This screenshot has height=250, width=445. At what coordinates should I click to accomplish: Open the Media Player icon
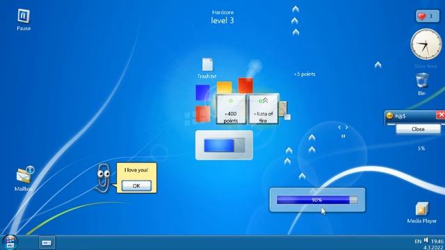tap(422, 209)
